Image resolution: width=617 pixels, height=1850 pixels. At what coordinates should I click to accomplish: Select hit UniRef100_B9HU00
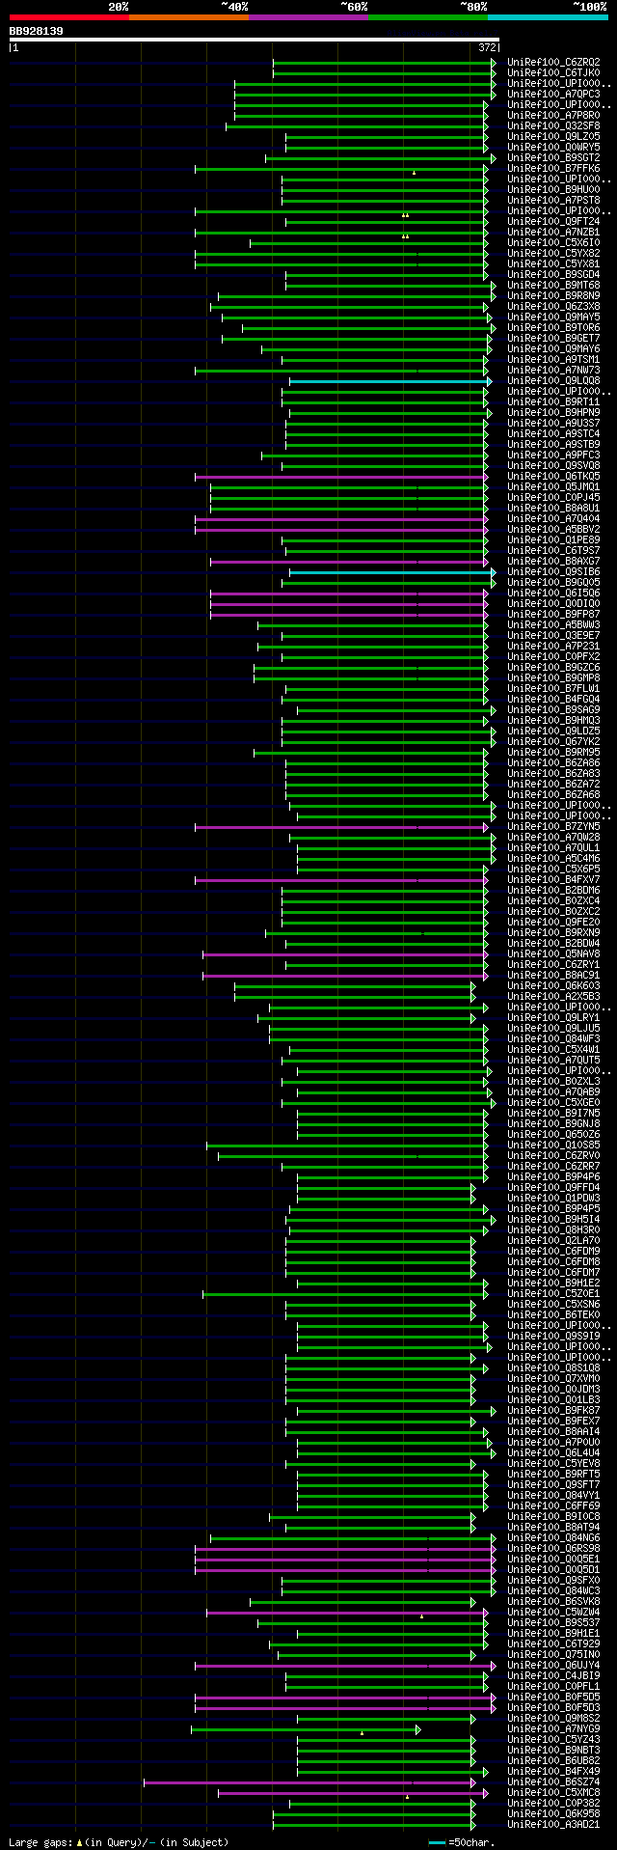[x=553, y=190]
